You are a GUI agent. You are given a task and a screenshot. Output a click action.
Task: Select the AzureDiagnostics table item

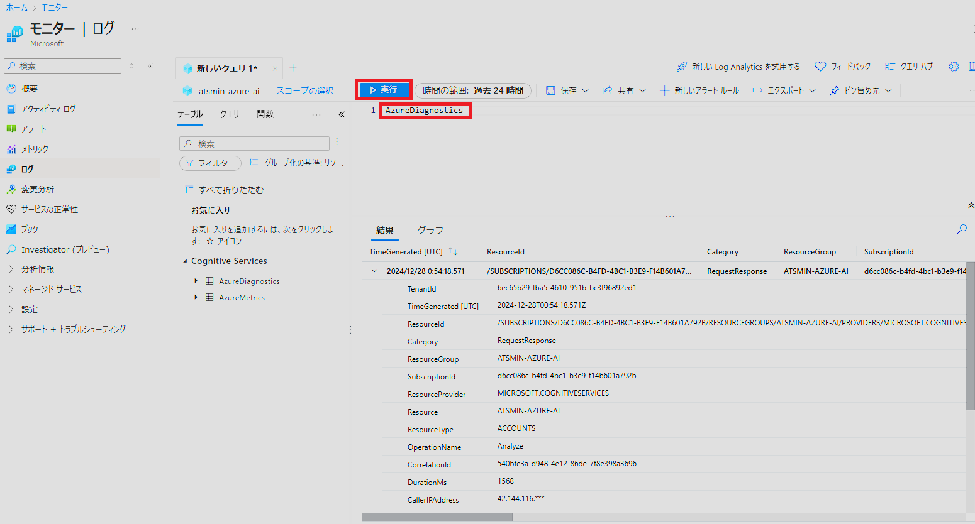point(249,281)
